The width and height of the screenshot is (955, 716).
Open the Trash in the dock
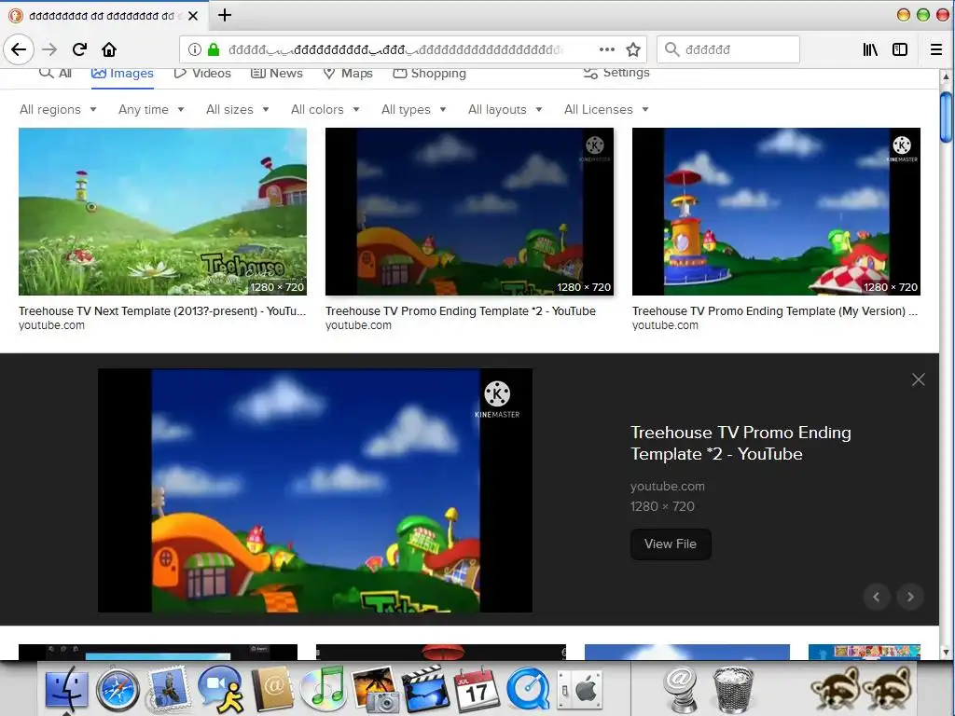click(x=733, y=689)
